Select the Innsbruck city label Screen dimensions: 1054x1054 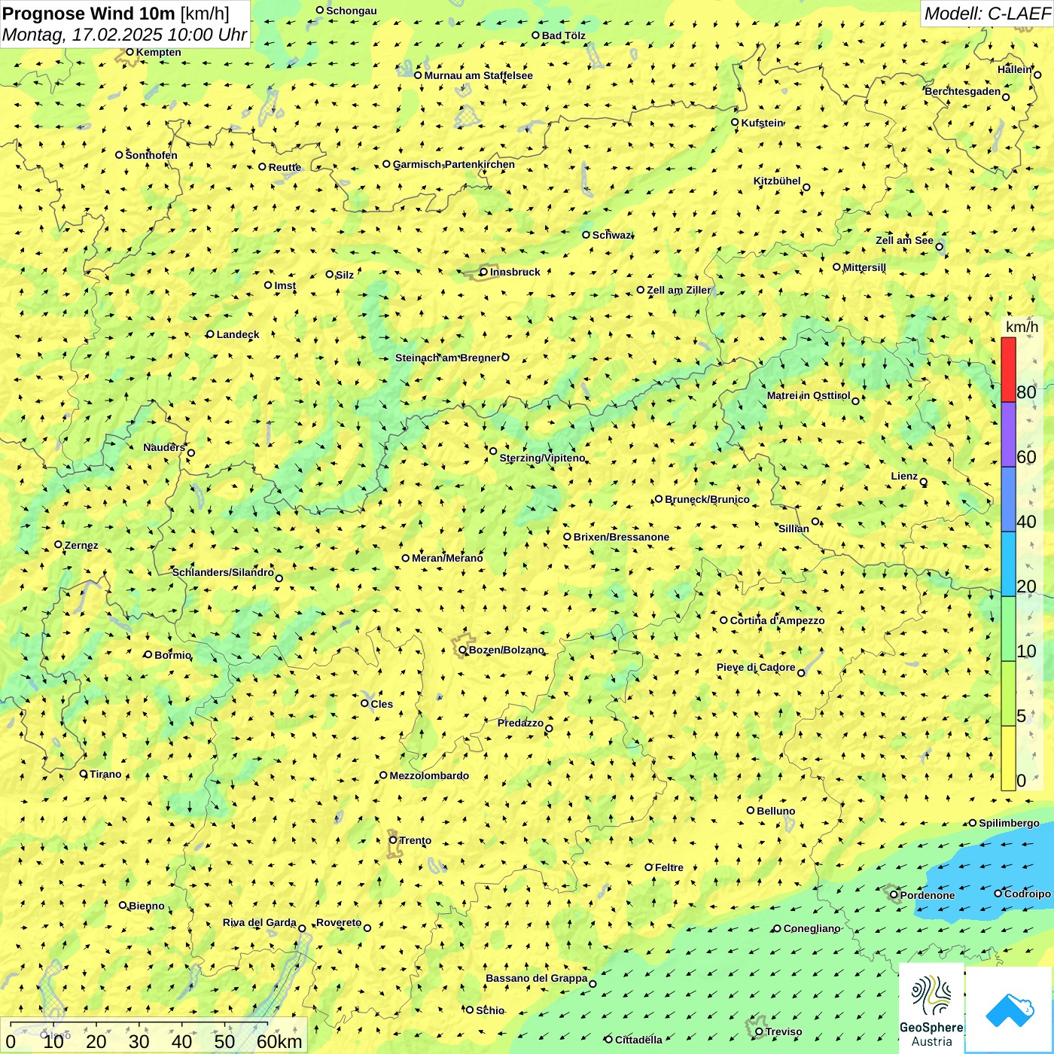click(515, 272)
